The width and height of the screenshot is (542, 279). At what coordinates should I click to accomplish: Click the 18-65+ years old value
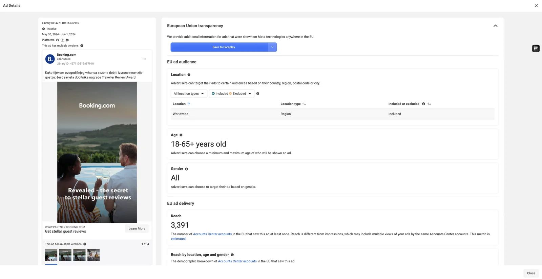[199, 144]
